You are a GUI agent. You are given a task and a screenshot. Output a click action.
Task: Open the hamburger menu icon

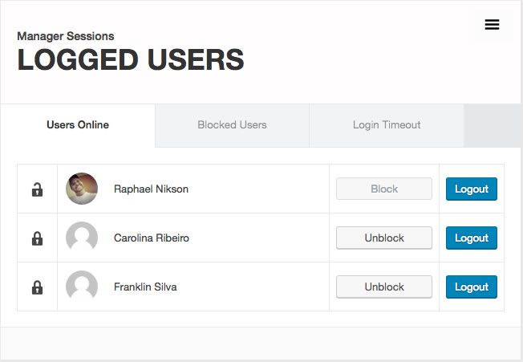[x=492, y=24]
